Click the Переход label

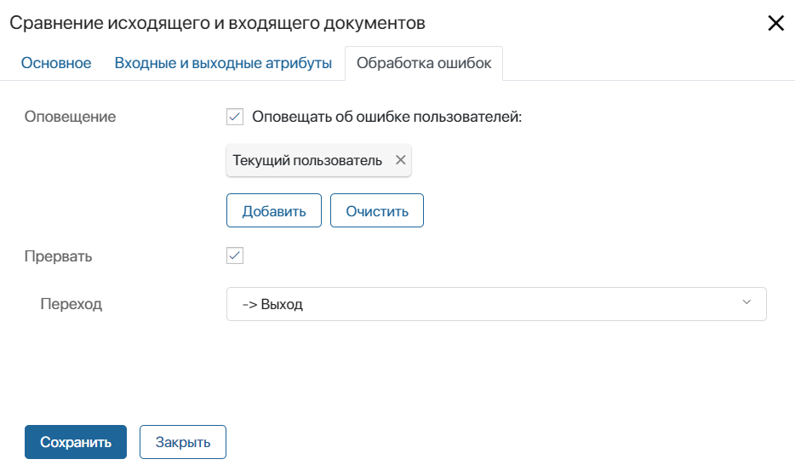(x=71, y=304)
